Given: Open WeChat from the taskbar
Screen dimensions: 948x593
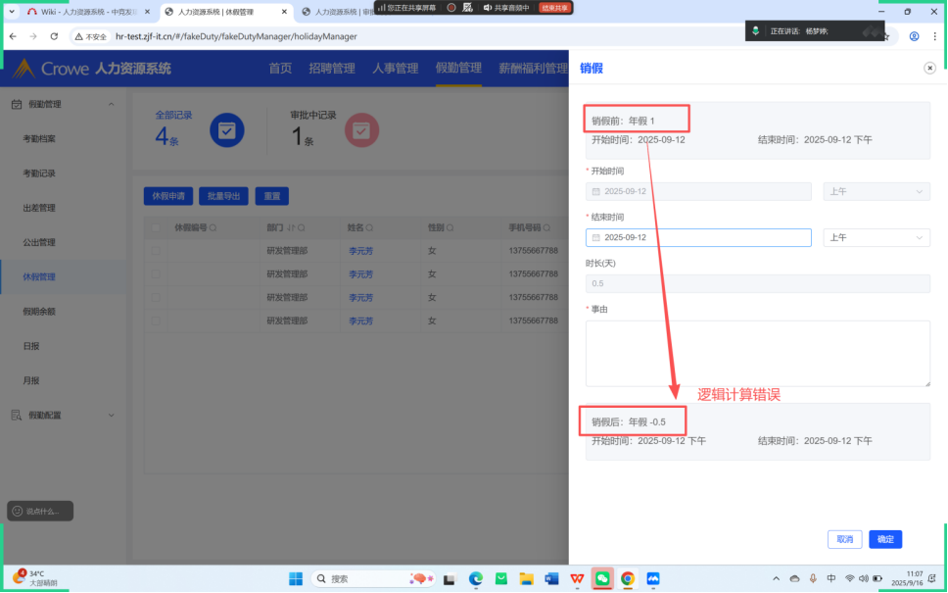Looking at the screenshot, I should point(602,578).
